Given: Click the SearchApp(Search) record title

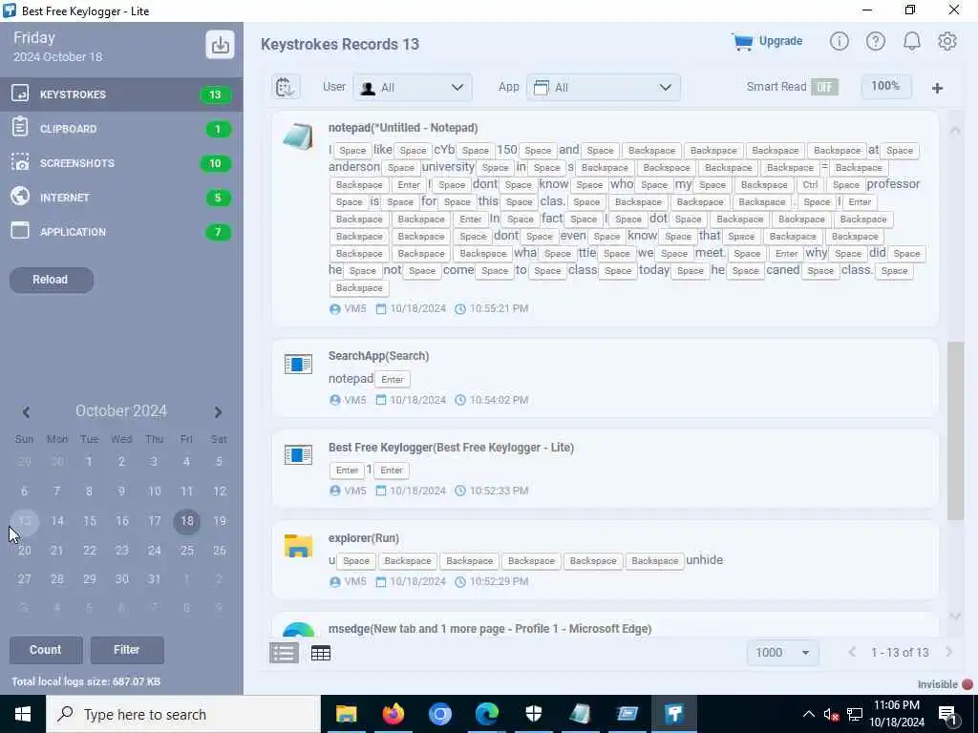Looking at the screenshot, I should click(x=378, y=356).
